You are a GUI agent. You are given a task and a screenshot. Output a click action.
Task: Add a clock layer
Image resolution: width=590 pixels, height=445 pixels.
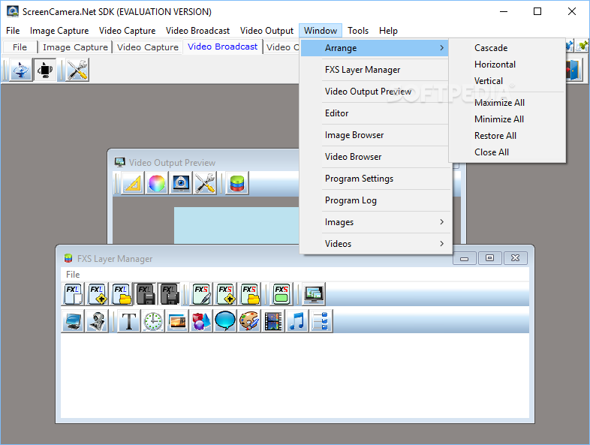(x=153, y=321)
